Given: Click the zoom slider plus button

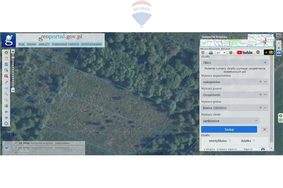Looking at the screenshot, I should click(13, 52).
